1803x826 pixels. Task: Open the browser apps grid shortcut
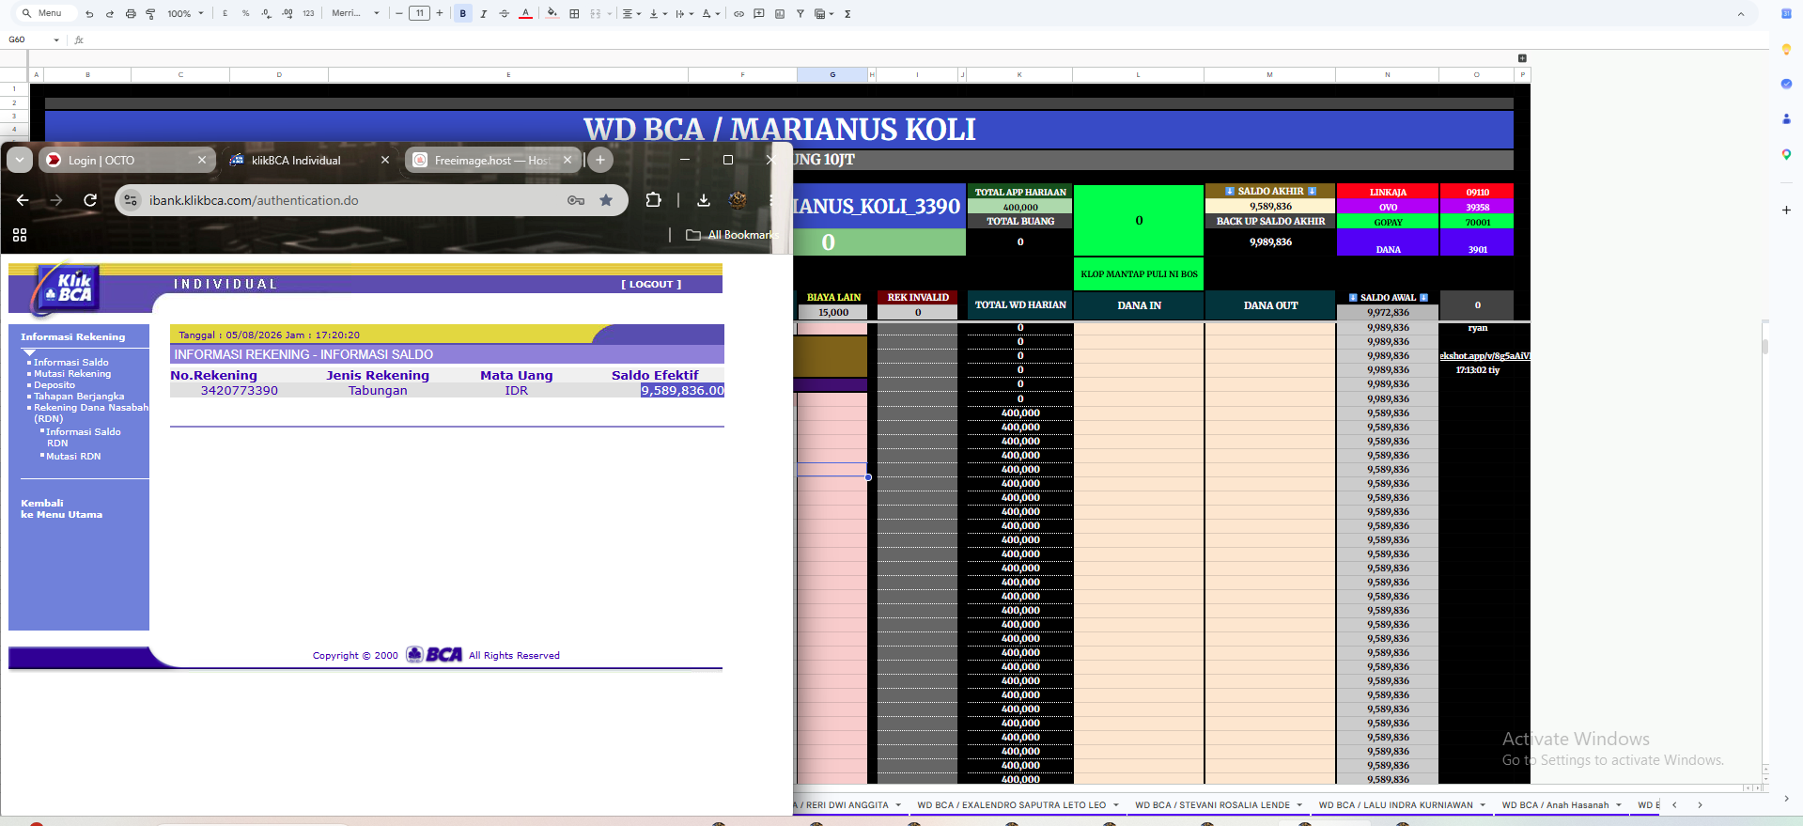20,235
